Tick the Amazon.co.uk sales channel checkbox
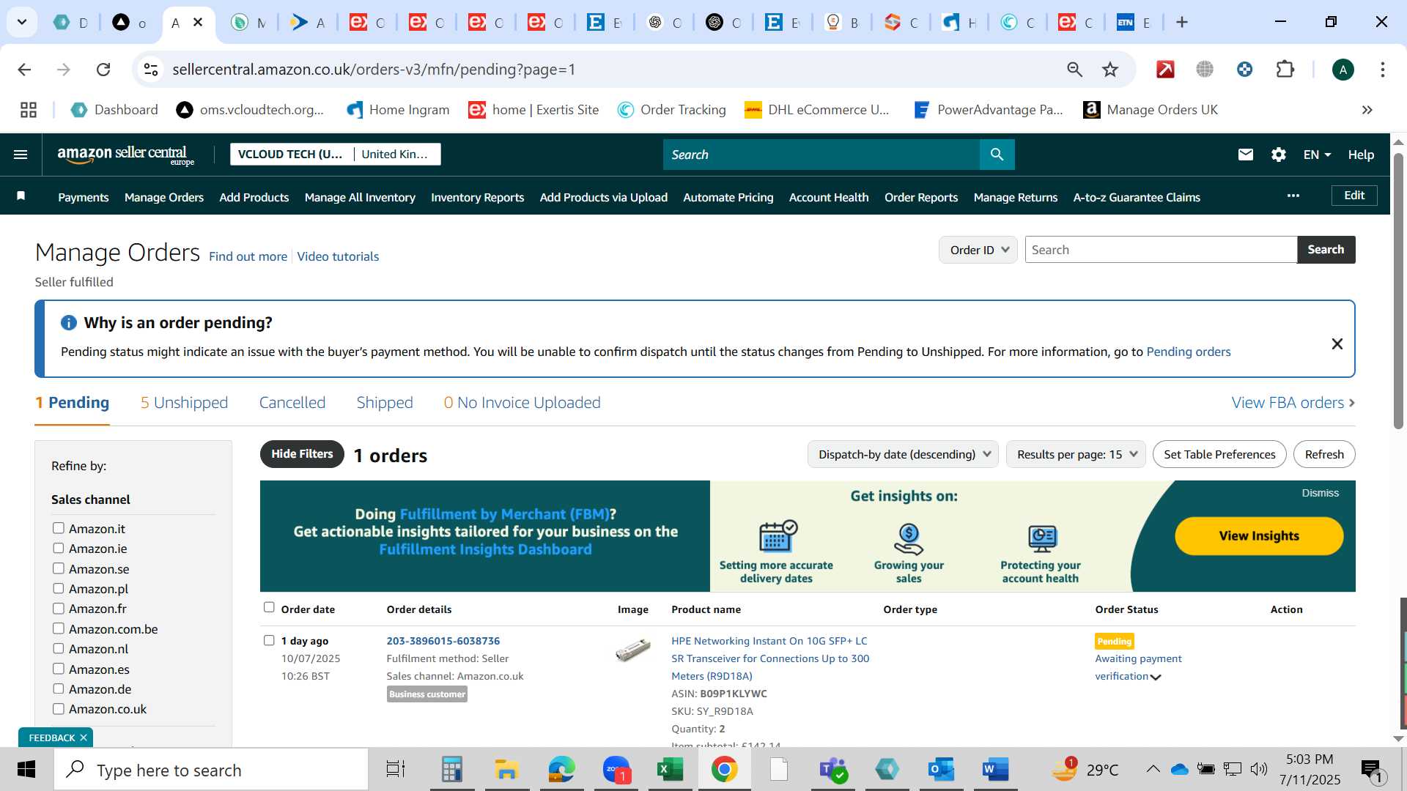 coord(59,708)
